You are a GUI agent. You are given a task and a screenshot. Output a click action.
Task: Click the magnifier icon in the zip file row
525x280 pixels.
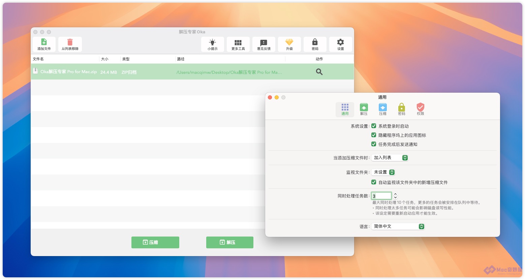tap(319, 72)
